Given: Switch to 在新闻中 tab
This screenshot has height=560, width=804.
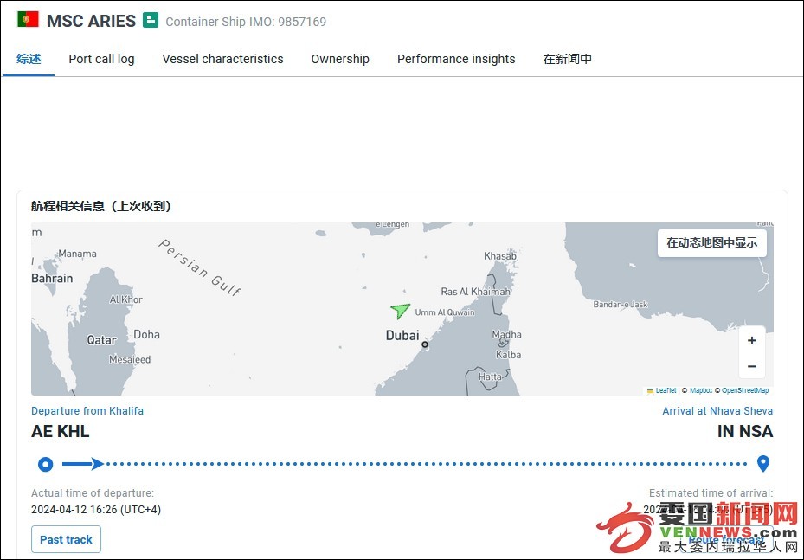Looking at the screenshot, I should [567, 59].
